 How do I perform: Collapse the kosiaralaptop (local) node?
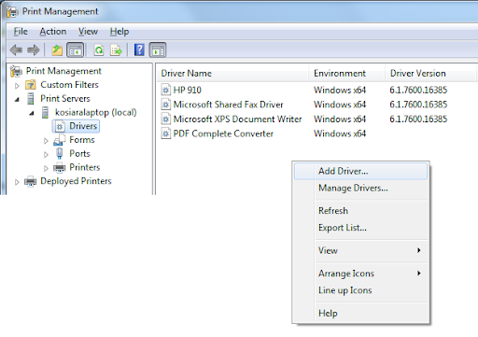32,113
